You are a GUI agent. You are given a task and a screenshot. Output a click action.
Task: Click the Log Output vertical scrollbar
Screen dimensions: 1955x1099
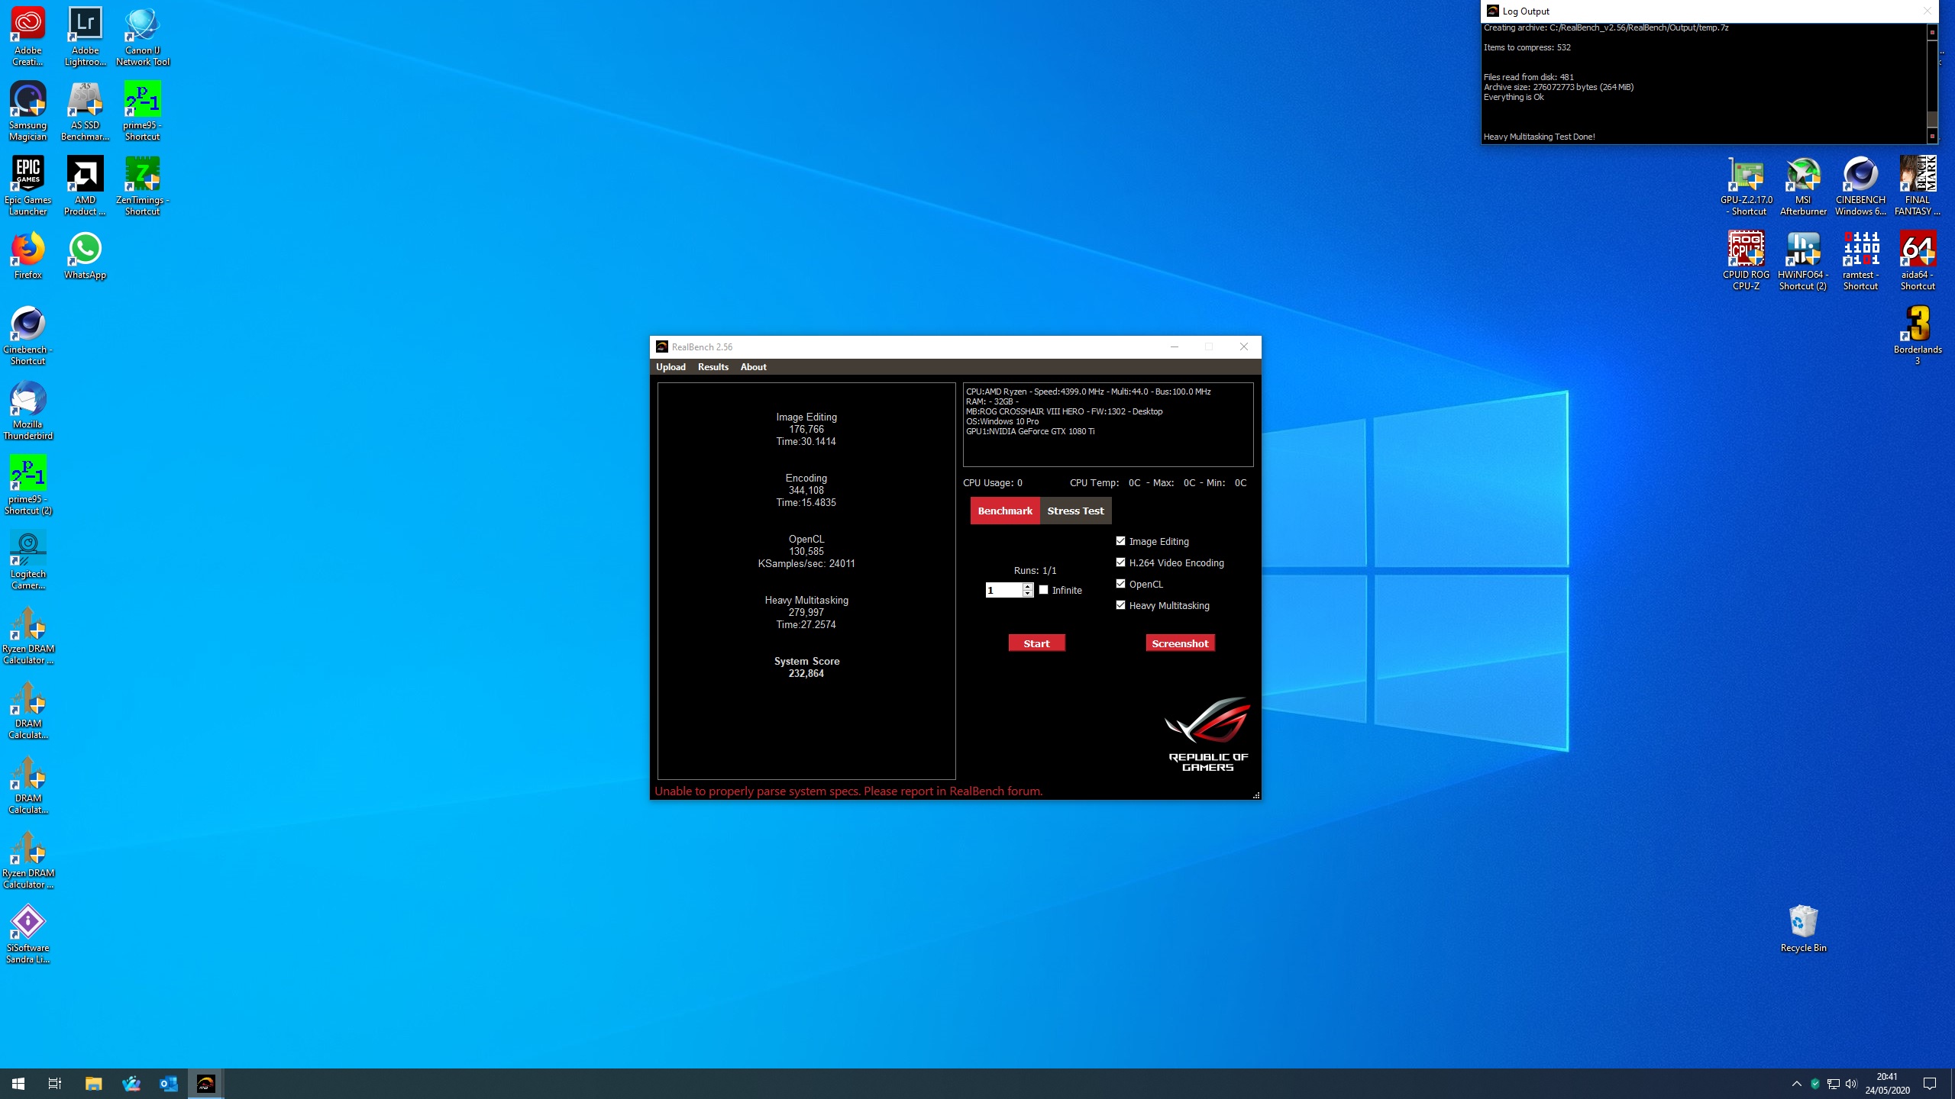1933,84
